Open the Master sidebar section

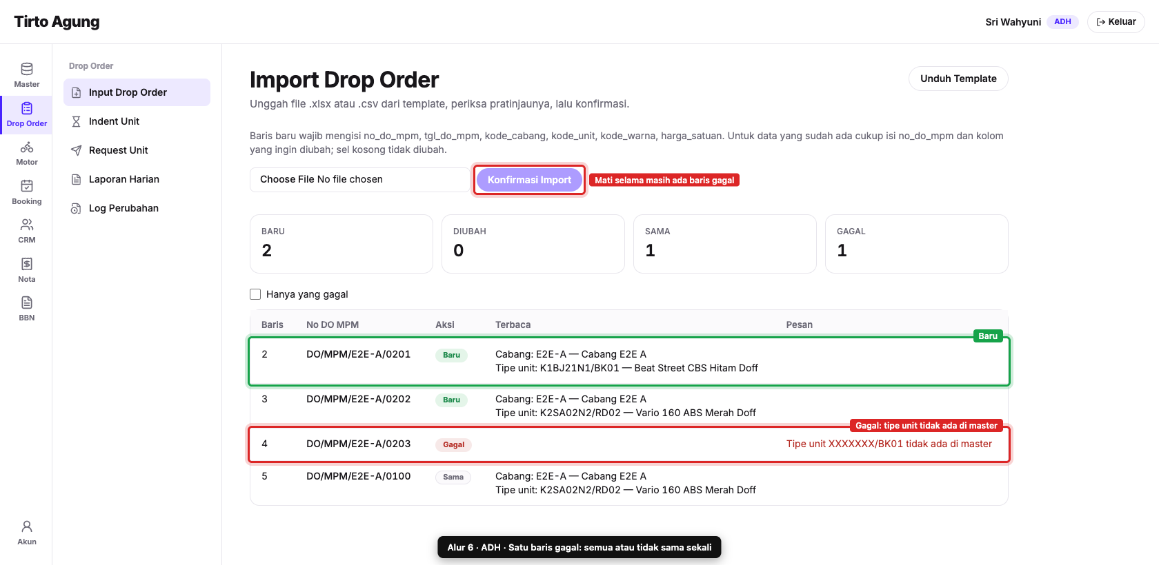tap(26, 75)
